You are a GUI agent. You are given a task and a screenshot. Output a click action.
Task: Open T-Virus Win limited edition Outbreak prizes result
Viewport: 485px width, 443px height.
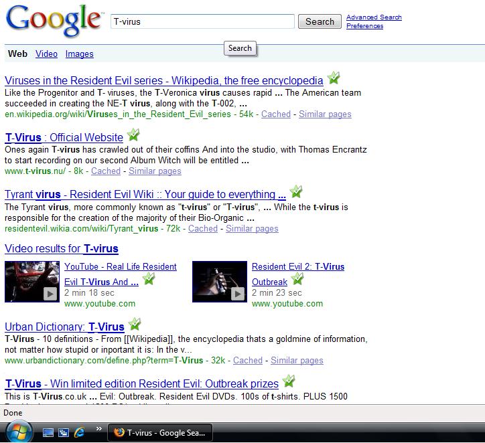click(141, 383)
